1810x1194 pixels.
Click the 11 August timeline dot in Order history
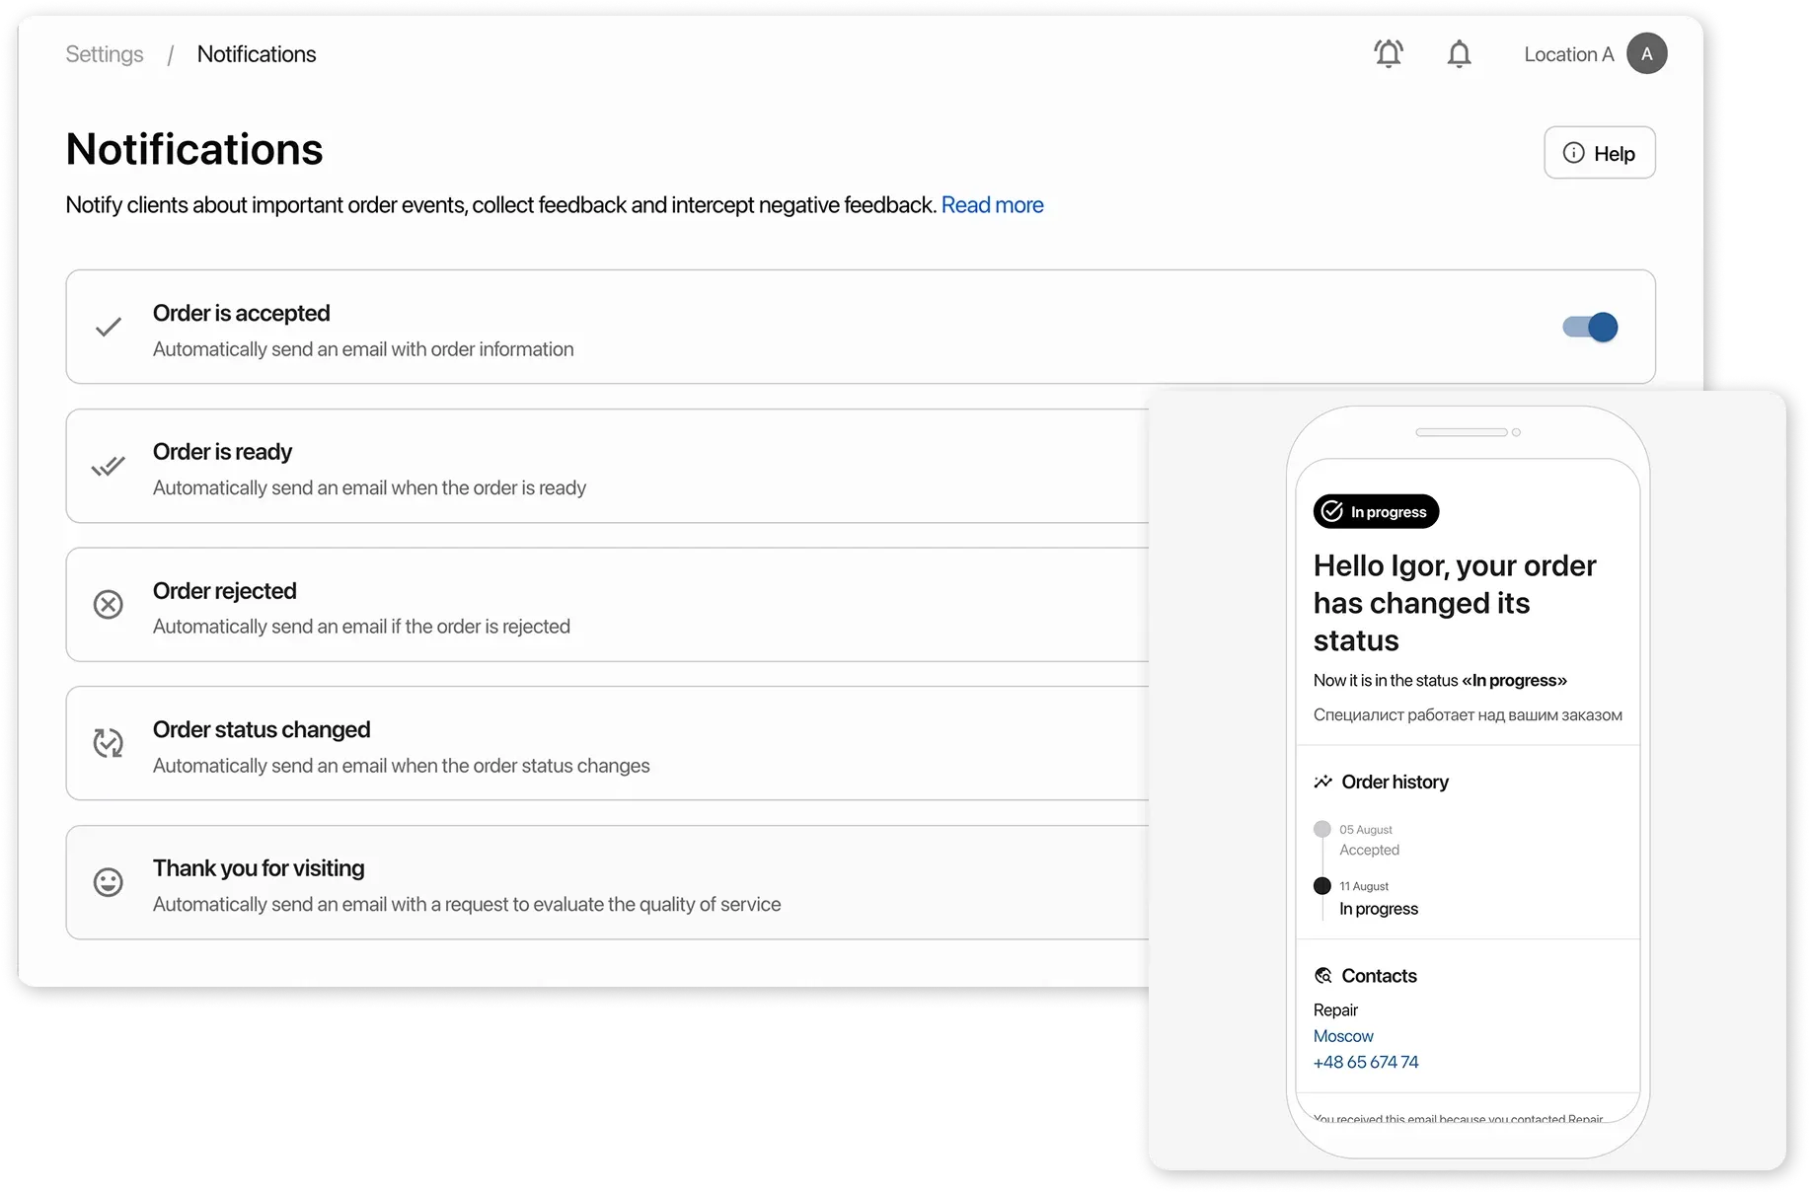[1322, 885]
